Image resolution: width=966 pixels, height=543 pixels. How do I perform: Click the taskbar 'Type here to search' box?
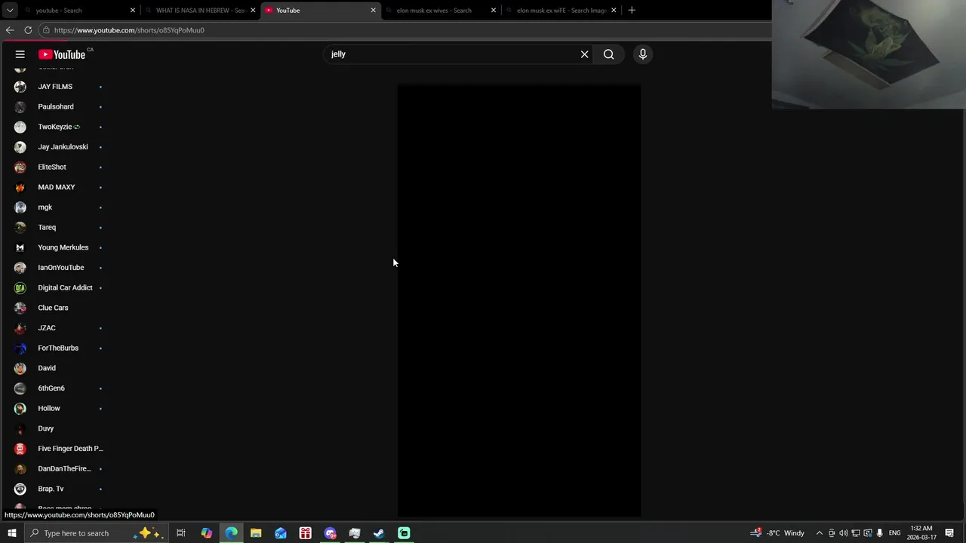(x=95, y=533)
